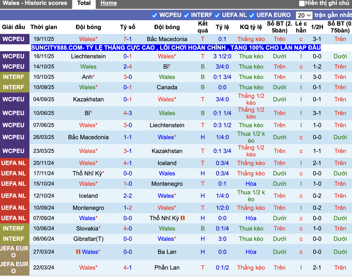The height and width of the screenshot is (277, 352).
Task: Select the Phần Lan team name
Action: pos(167,268)
